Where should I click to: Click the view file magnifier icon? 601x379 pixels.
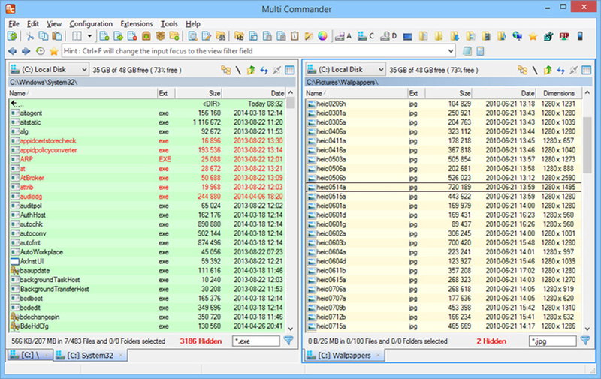click(193, 36)
